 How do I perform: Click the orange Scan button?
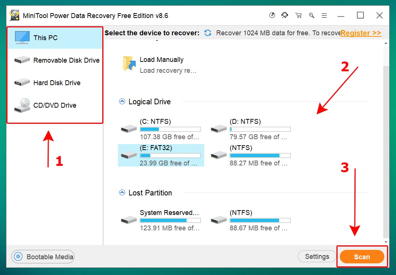362,257
